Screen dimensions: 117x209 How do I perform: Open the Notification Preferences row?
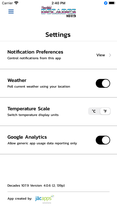59,55
